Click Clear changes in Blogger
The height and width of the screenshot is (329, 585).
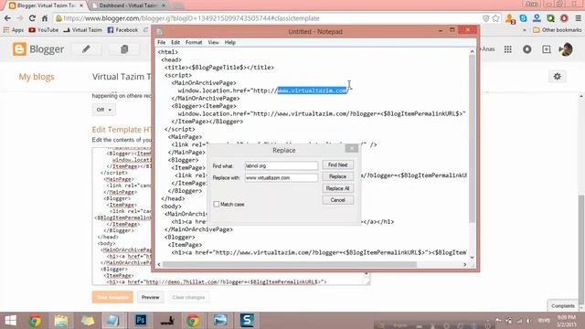(188, 297)
